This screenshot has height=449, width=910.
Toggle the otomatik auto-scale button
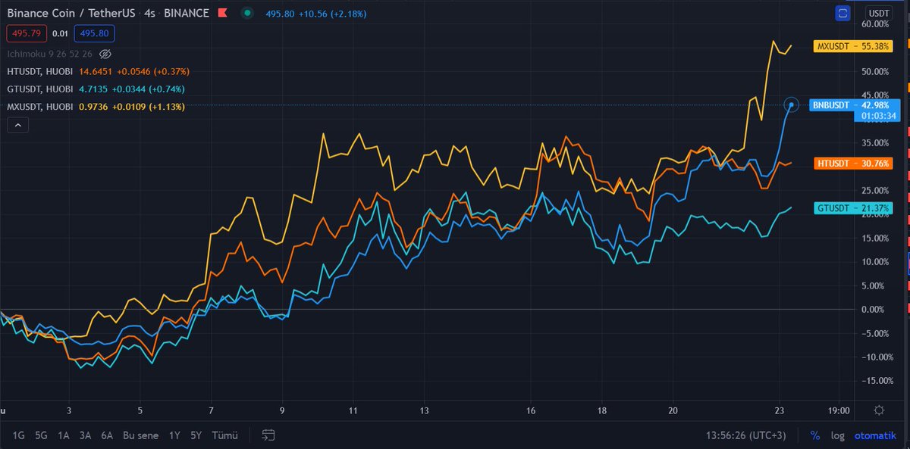point(876,435)
